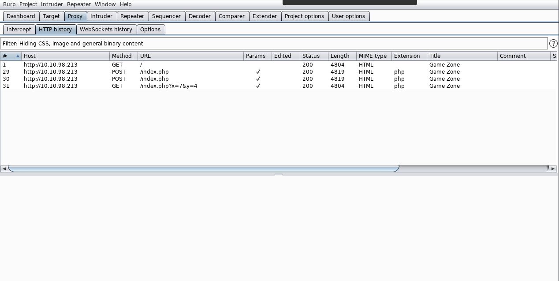
Task: Open the Window menu
Action: pyautogui.click(x=105, y=4)
